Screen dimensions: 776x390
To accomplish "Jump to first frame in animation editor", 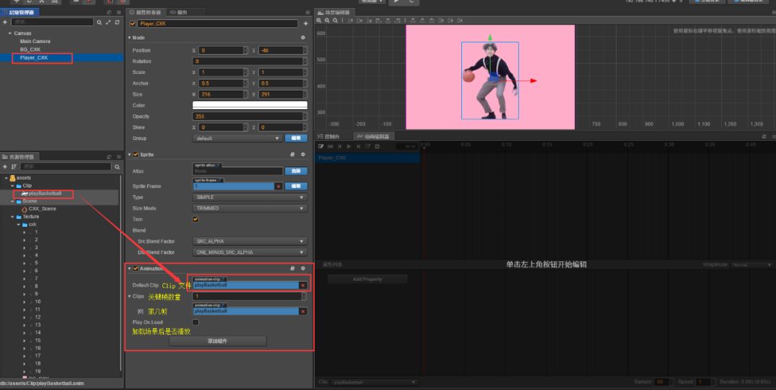I will 330,147.
